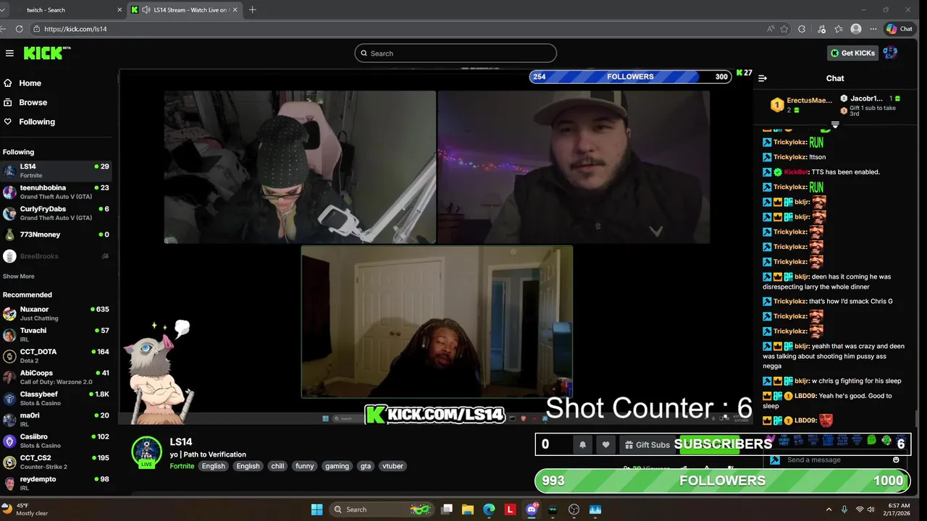Open recommended channel Casiibro
Screen dimensions: 927x521
coord(56,441)
